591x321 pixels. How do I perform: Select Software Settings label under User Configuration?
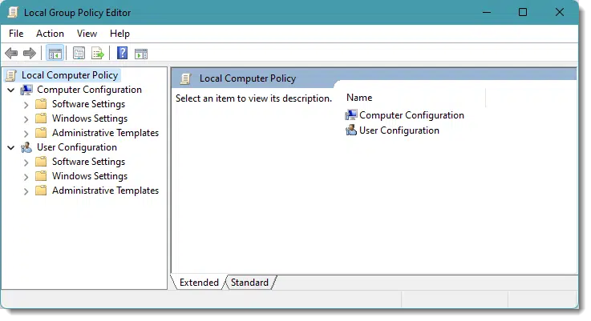88,162
